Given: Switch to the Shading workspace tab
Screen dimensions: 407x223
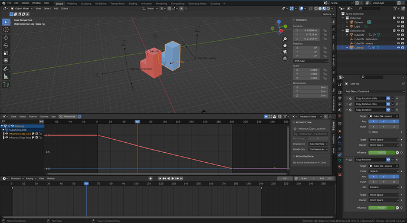Looking at the screenshot, I should [x=133, y=4].
